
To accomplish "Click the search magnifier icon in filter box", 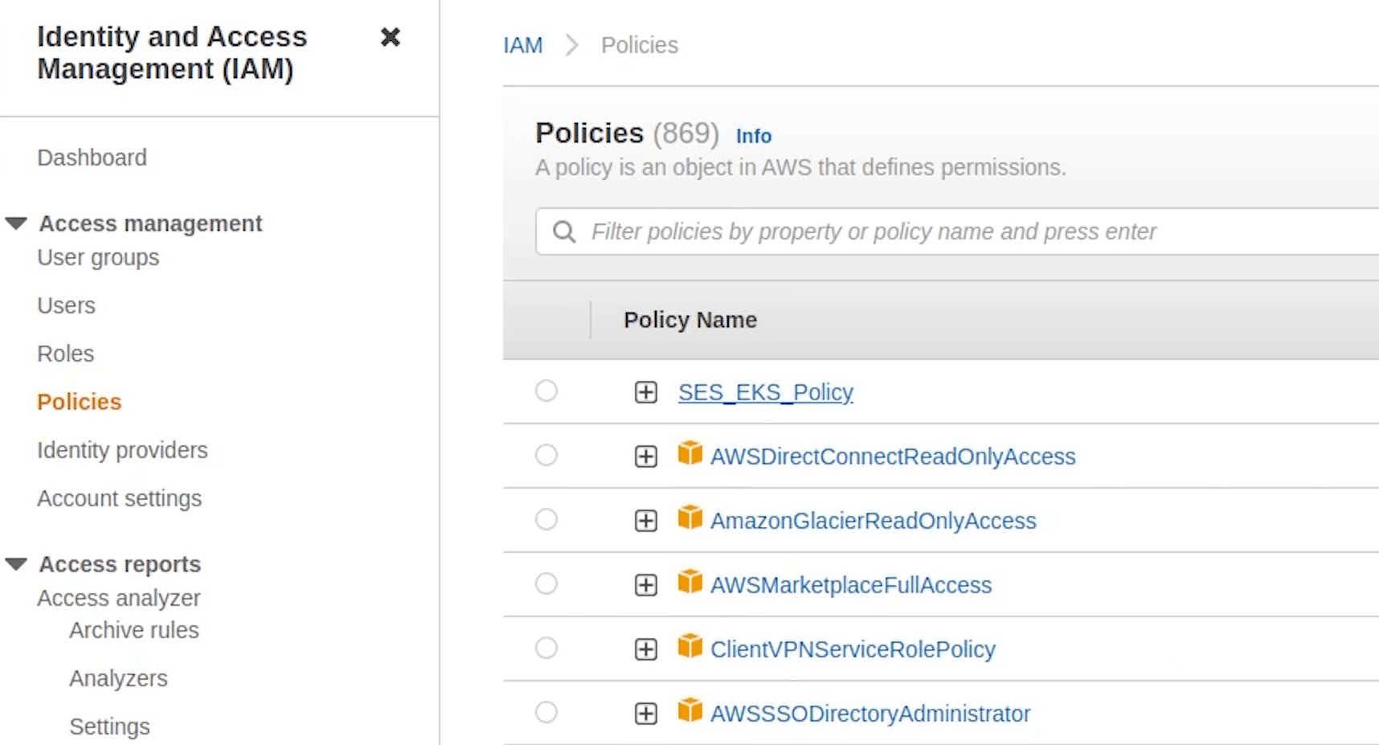I will 564,232.
